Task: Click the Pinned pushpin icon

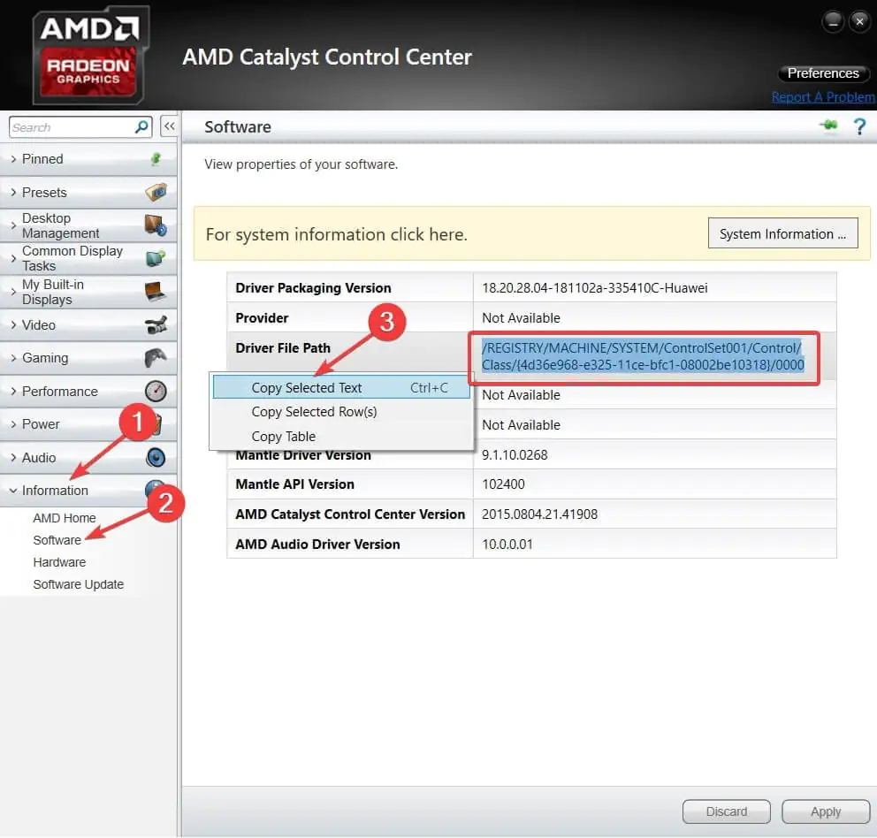Action: click(156, 159)
